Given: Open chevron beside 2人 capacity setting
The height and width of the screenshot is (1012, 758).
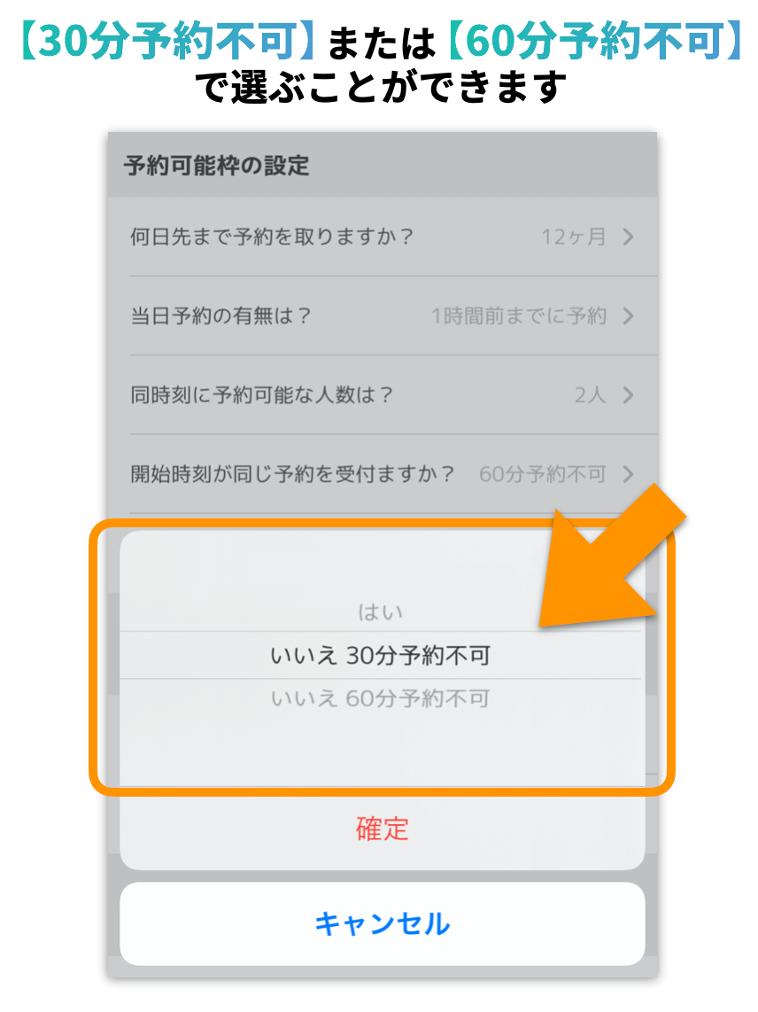Looking at the screenshot, I should pos(629,395).
